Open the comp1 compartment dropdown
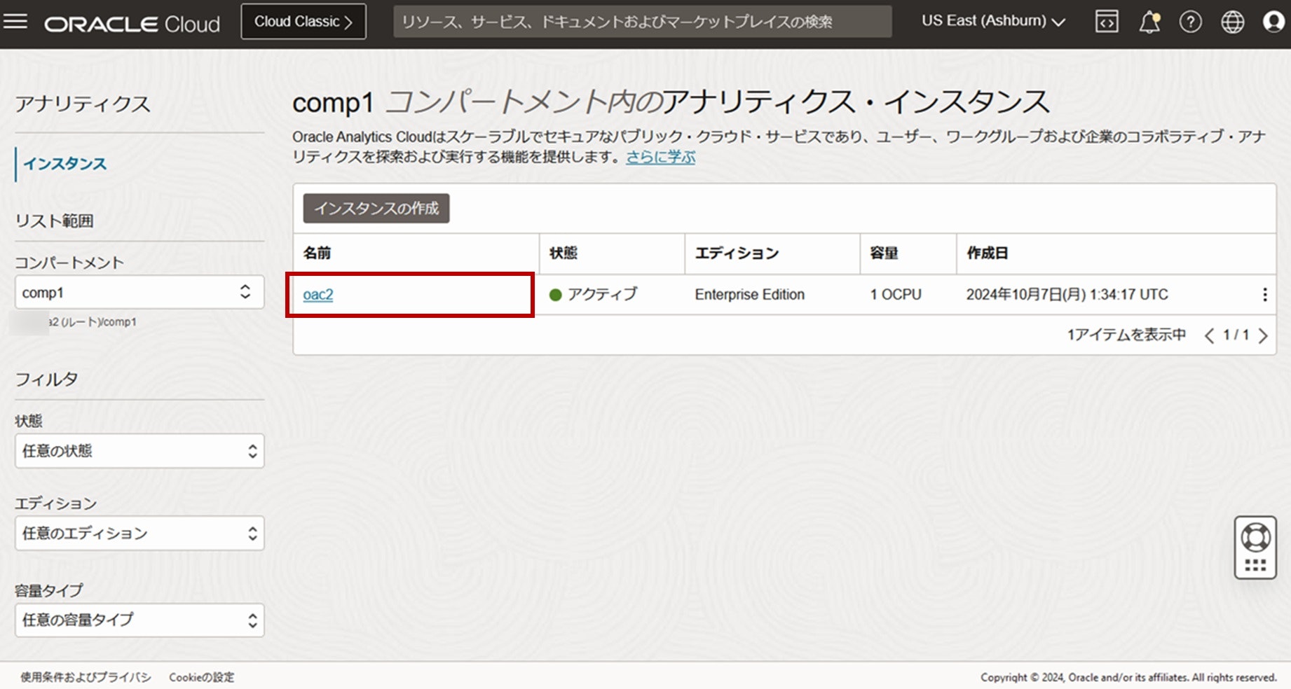 point(139,292)
